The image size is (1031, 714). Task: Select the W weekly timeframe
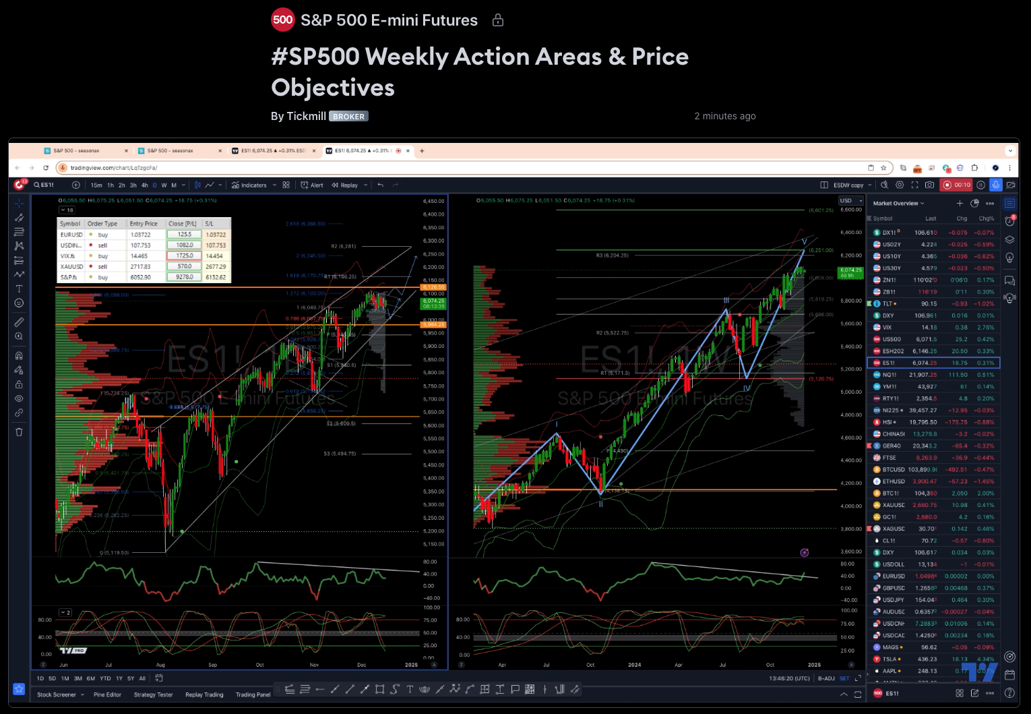pos(164,185)
